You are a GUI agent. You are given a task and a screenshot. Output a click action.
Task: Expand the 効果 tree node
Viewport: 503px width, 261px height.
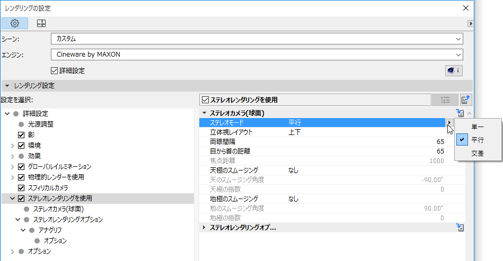coord(13,156)
